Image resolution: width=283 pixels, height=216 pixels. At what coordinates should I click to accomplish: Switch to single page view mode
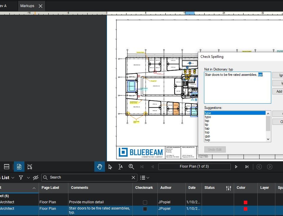coord(19,167)
